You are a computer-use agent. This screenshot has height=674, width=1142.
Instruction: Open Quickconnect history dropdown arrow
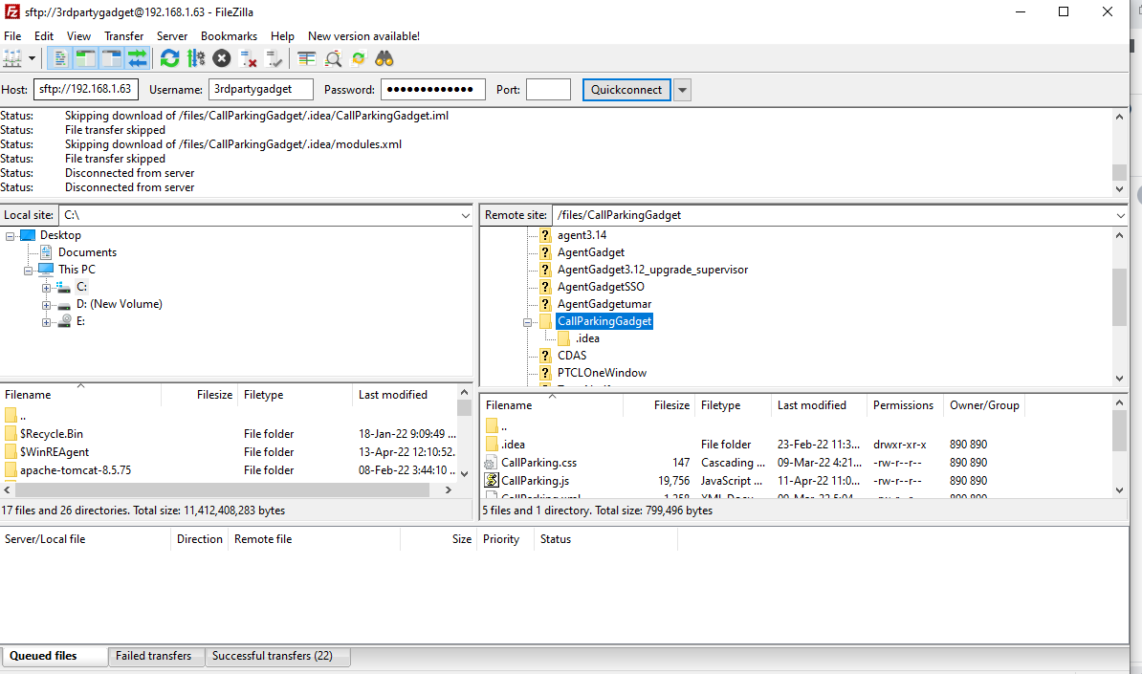[x=682, y=90]
